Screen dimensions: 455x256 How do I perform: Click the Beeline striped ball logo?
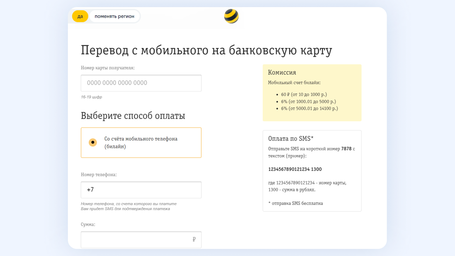point(231,16)
